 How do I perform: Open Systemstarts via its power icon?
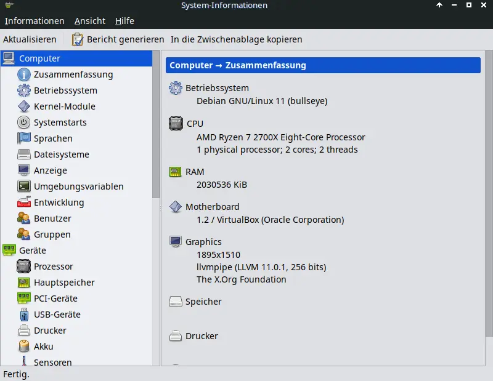(x=23, y=122)
